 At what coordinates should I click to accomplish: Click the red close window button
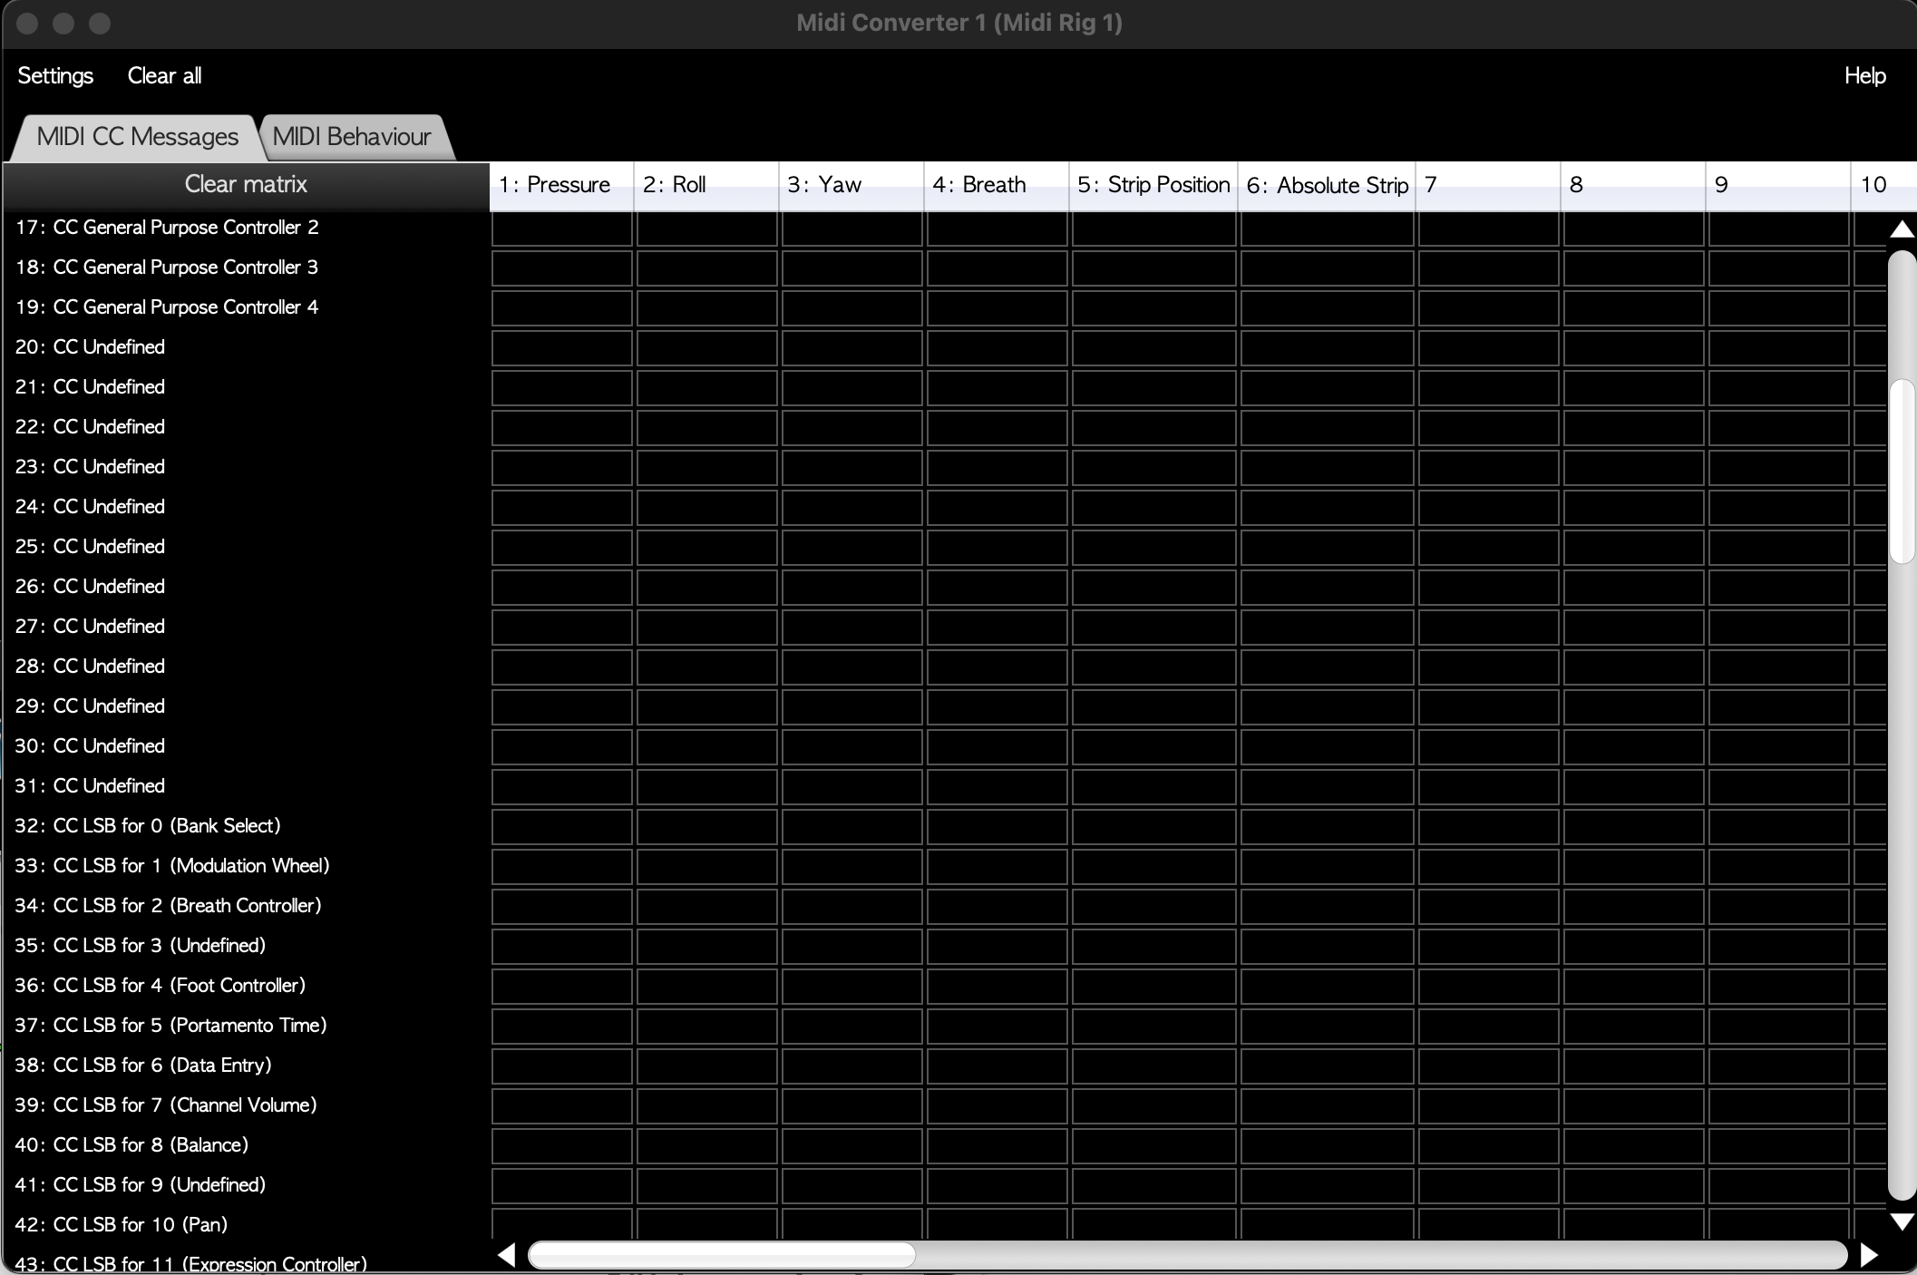[27, 24]
